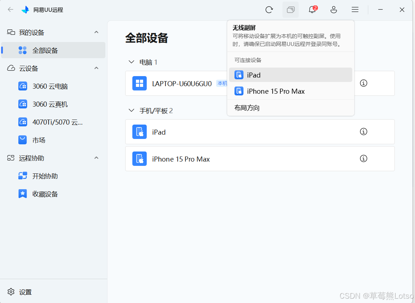Open info for iPhone 15 Pro Max row
Screen dimensions: 415x303
(364, 158)
